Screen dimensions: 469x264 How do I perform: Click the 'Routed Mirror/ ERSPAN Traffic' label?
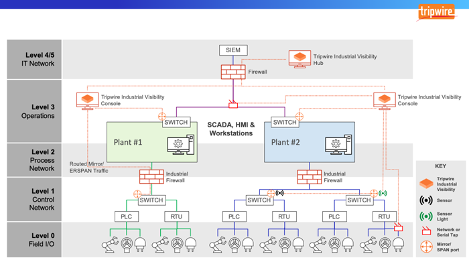89,168
